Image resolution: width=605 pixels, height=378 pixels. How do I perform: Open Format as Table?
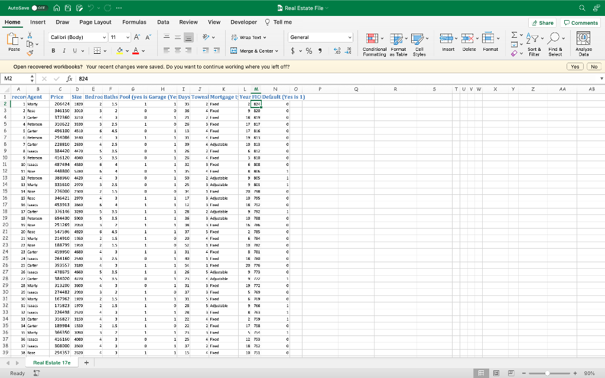[x=398, y=44]
